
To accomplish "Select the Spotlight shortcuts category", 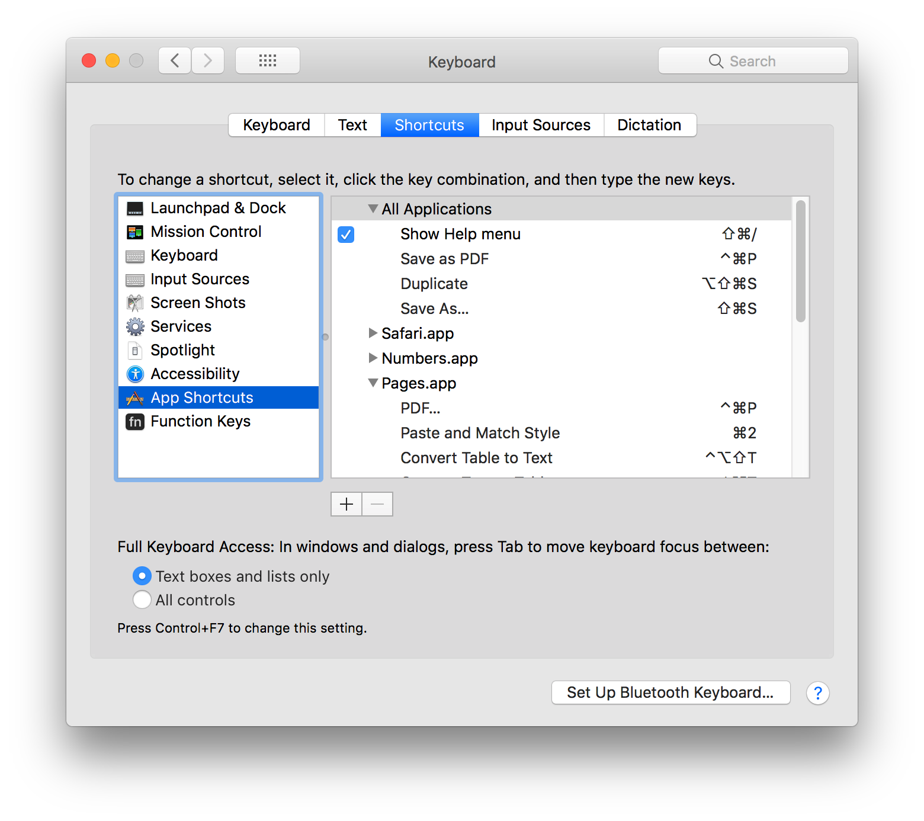I will tap(182, 350).
